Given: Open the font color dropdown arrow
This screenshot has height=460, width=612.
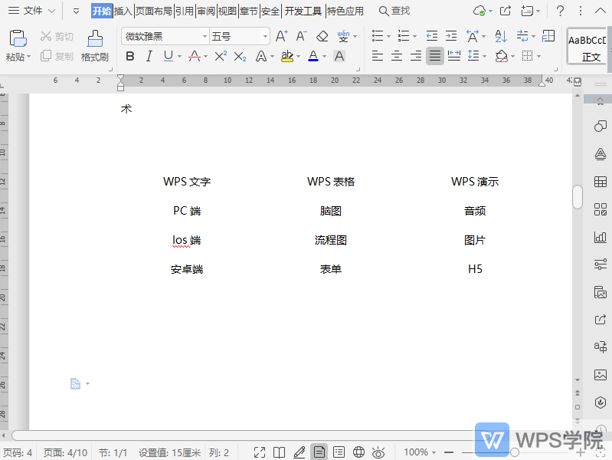Looking at the screenshot, I should pos(324,57).
